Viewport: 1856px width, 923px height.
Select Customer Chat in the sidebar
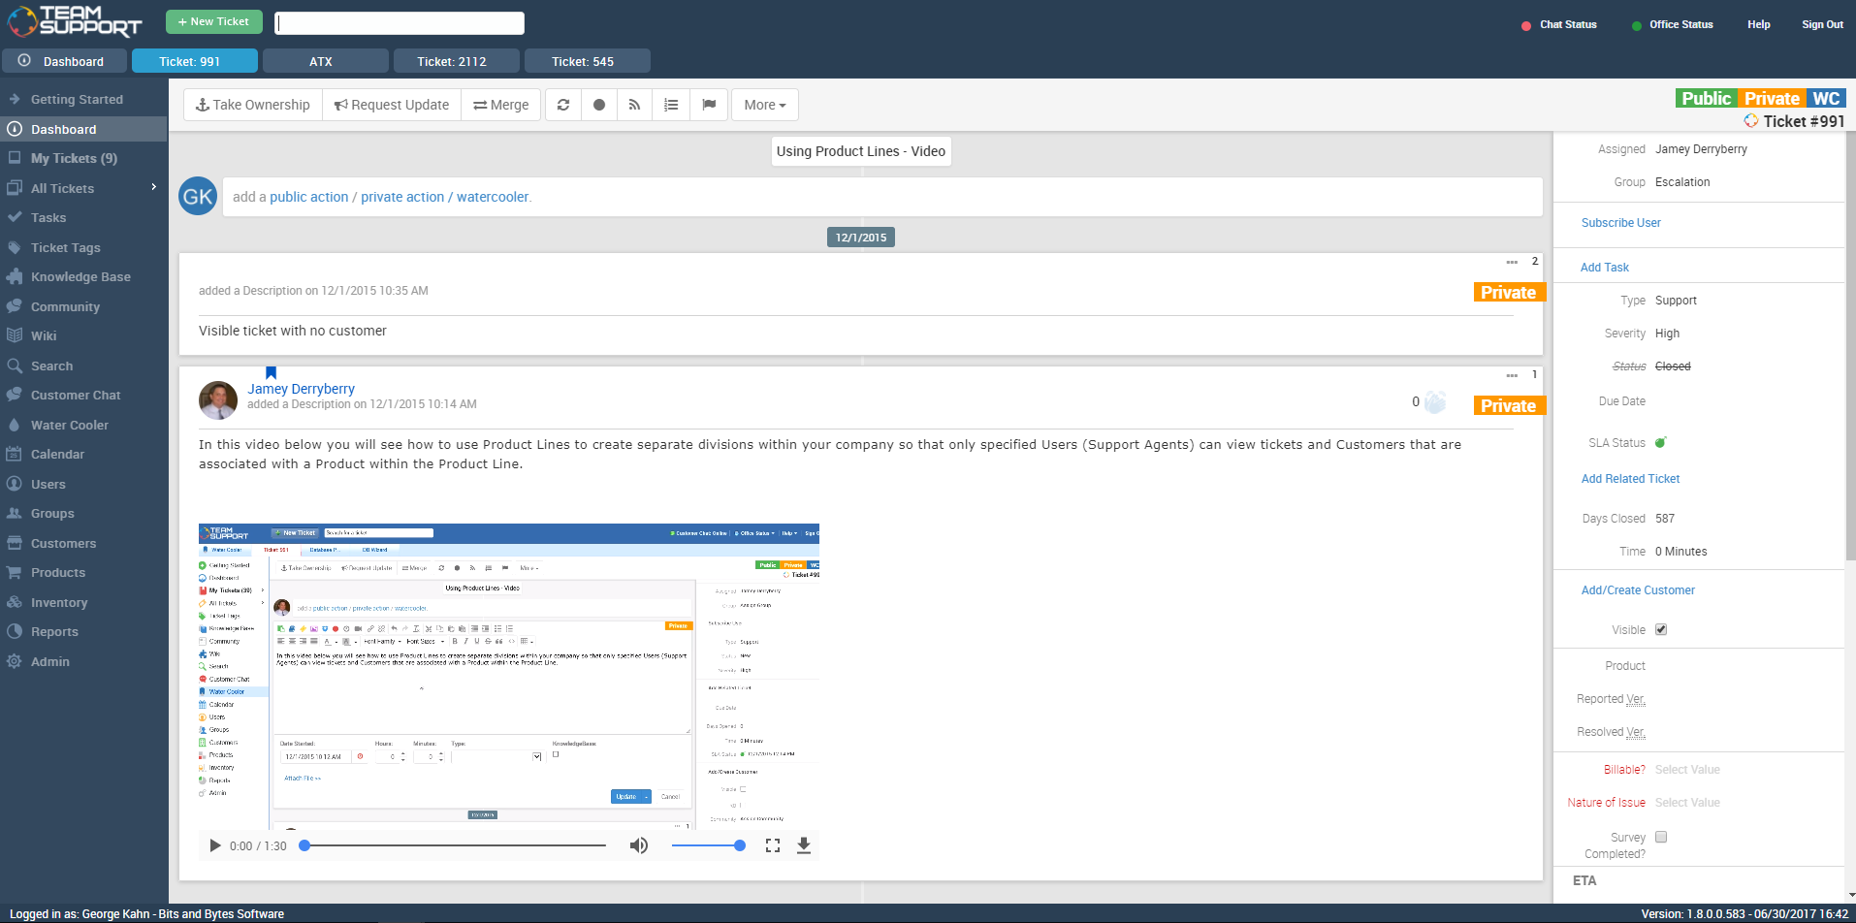pos(76,395)
